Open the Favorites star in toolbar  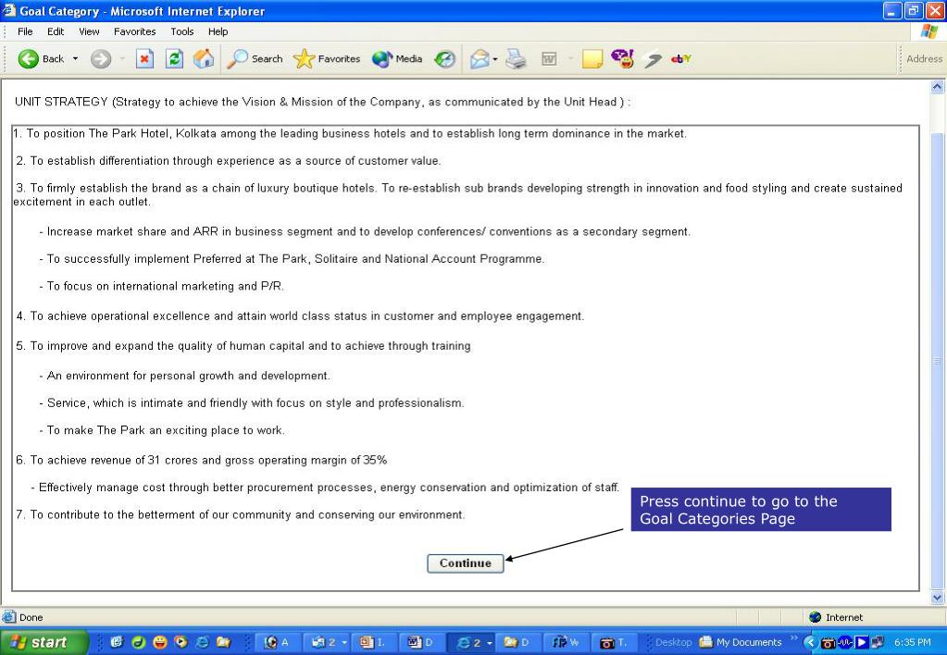coord(327,58)
